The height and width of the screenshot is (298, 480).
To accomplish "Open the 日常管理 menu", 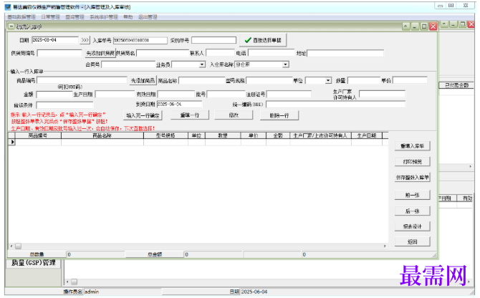I will [x=51, y=16].
